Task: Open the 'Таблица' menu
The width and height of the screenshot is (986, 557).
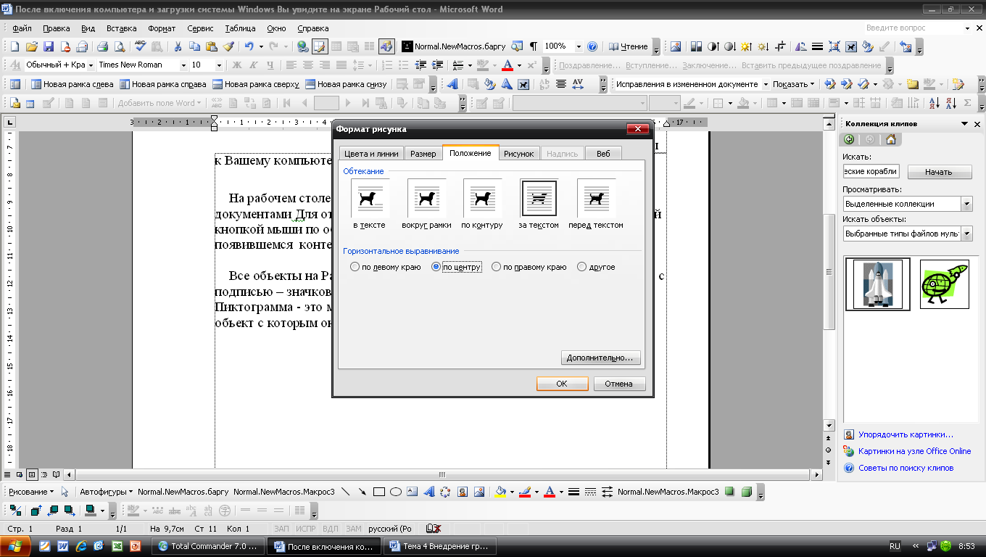Action: point(240,28)
